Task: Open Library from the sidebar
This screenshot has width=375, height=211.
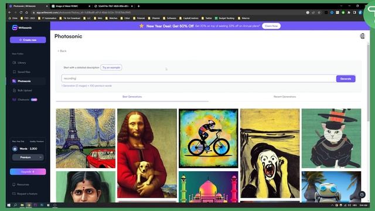Action: click(x=22, y=63)
